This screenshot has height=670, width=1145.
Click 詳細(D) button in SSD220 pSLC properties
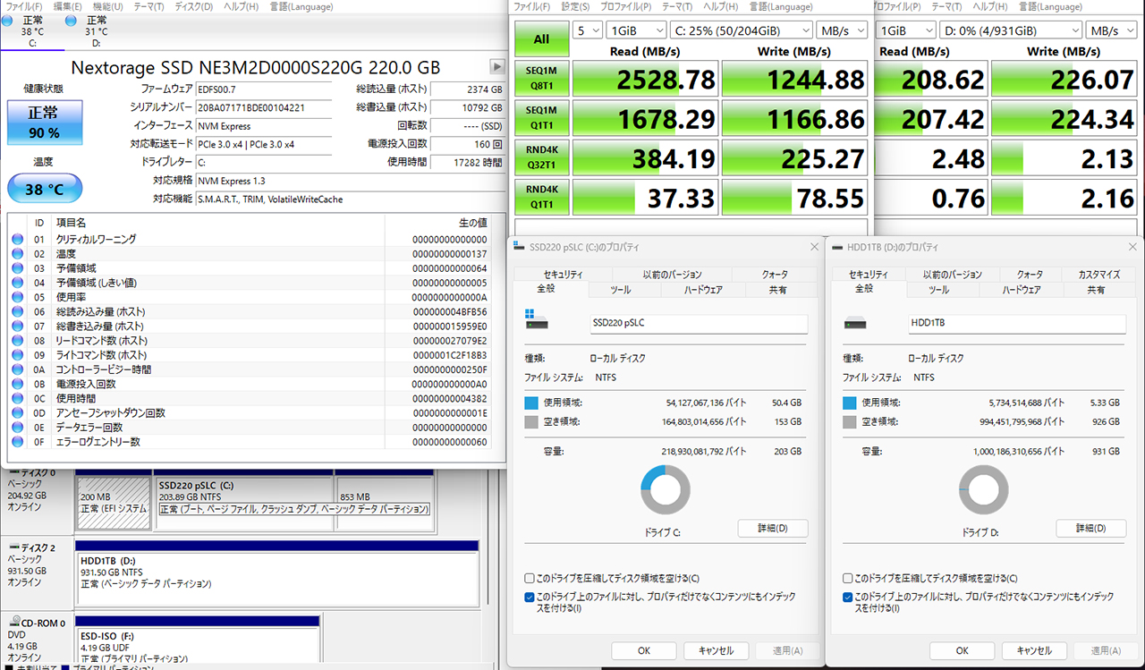tap(773, 528)
